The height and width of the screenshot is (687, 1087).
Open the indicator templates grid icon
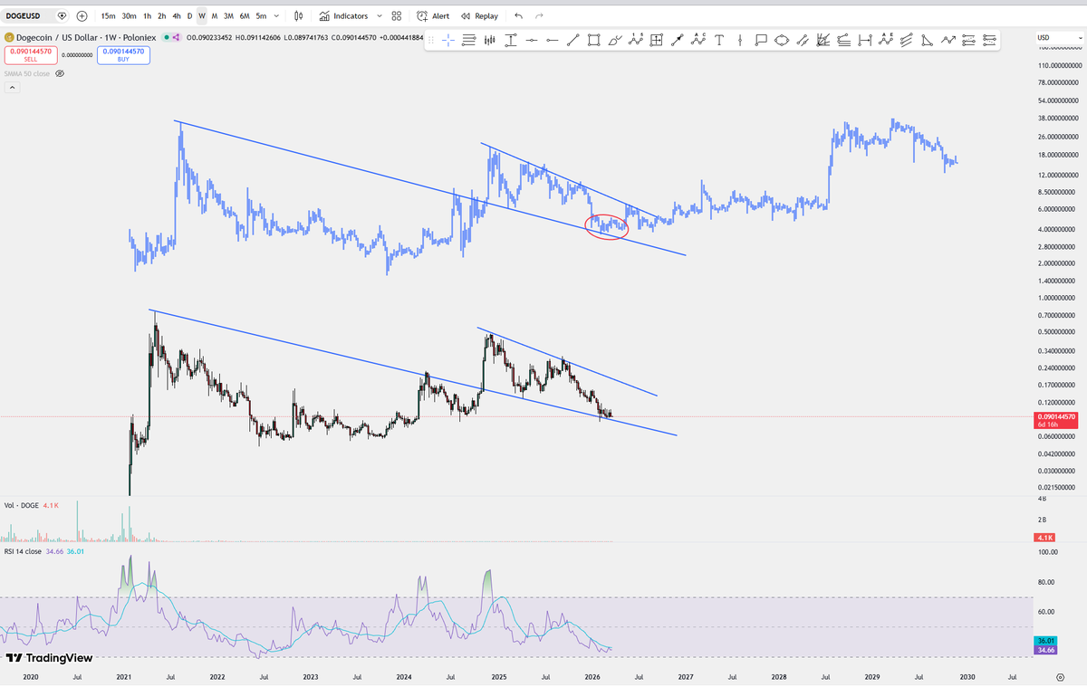(397, 15)
